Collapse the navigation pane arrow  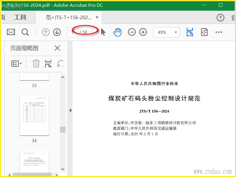[x=70, y=110]
